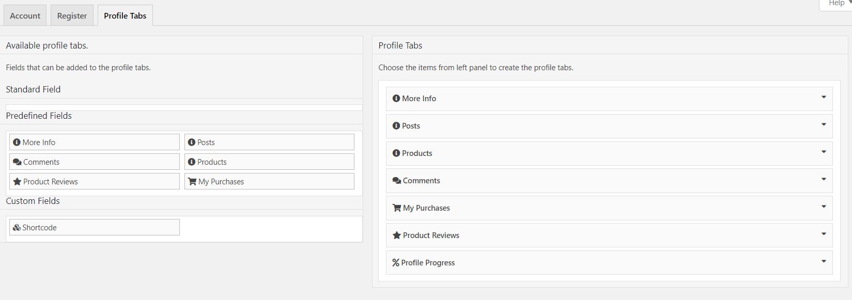Select the Product Reviews row label in Profile Tabs
The height and width of the screenshot is (300, 852).
point(431,235)
